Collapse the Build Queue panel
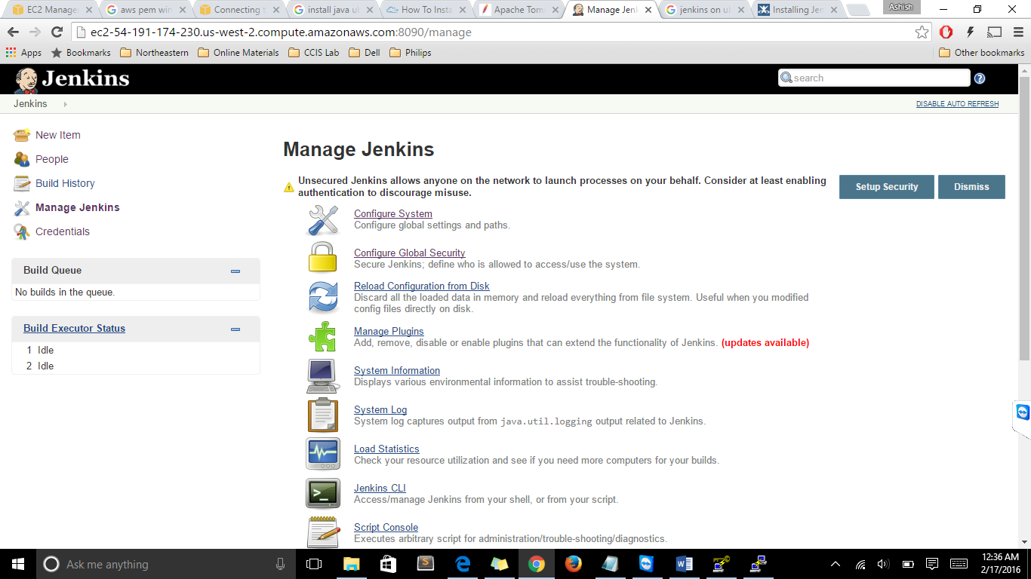 tap(235, 271)
